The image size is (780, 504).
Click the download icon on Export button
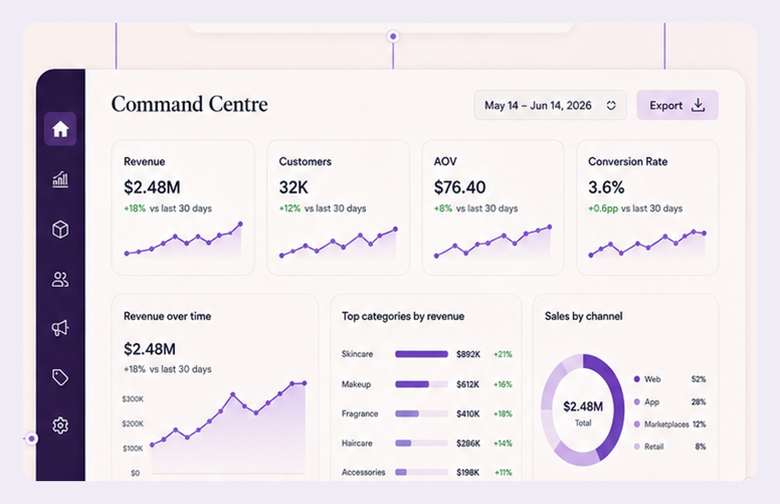click(x=698, y=105)
